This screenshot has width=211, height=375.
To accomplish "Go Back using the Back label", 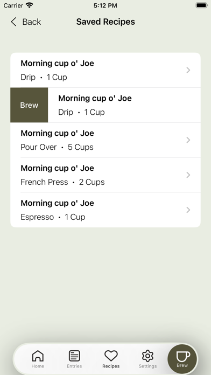I will coord(32,22).
